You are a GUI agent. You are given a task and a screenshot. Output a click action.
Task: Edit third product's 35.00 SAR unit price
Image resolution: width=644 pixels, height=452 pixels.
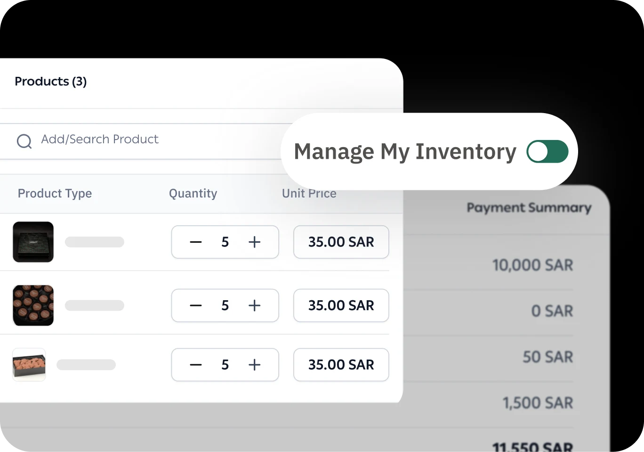point(341,365)
